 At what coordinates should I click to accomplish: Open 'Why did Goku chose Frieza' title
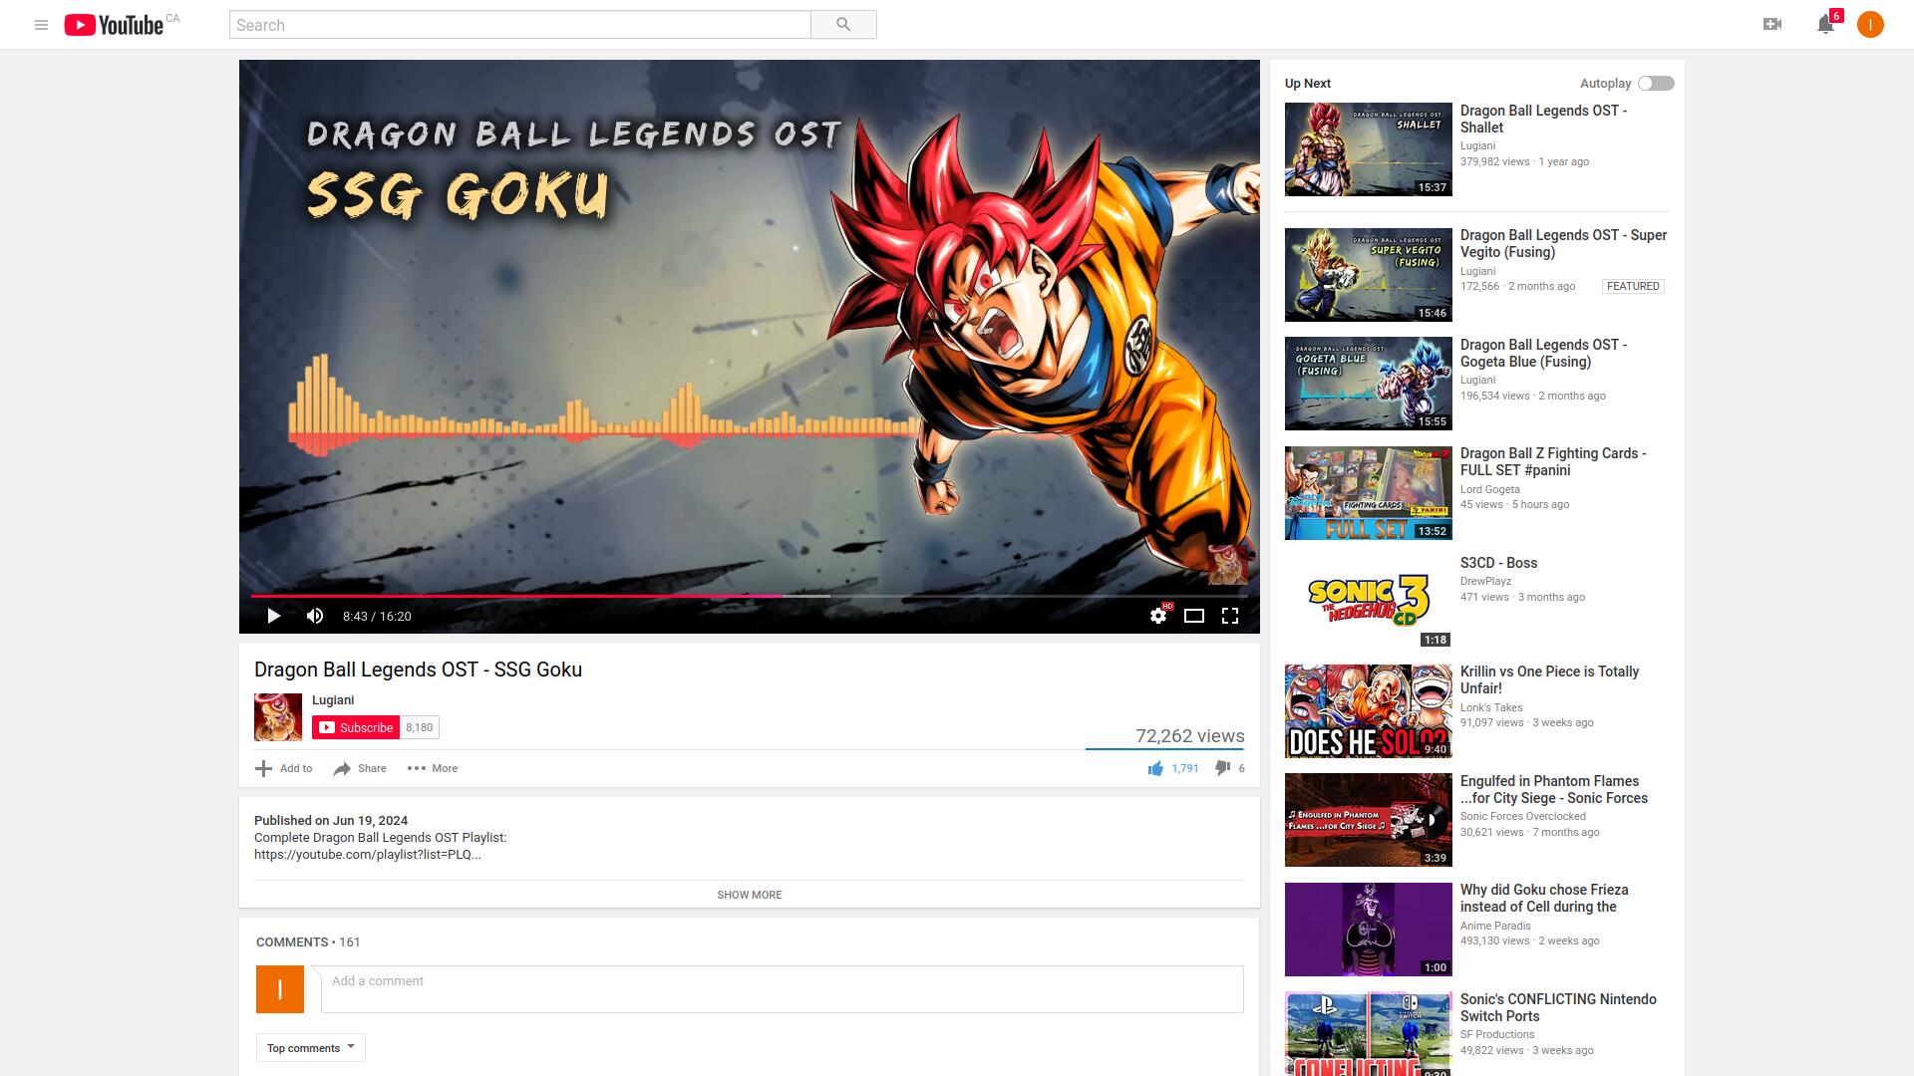[x=1544, y=898]
